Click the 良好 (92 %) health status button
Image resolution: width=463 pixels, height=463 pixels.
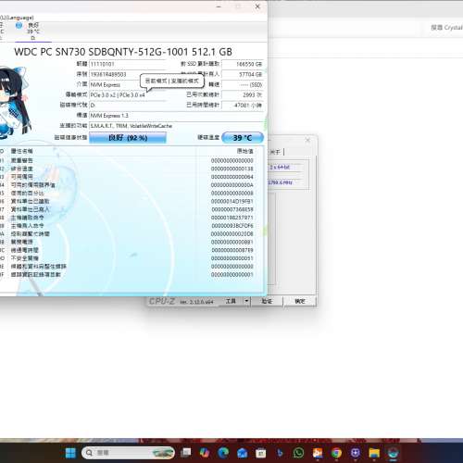click(128, 138)
